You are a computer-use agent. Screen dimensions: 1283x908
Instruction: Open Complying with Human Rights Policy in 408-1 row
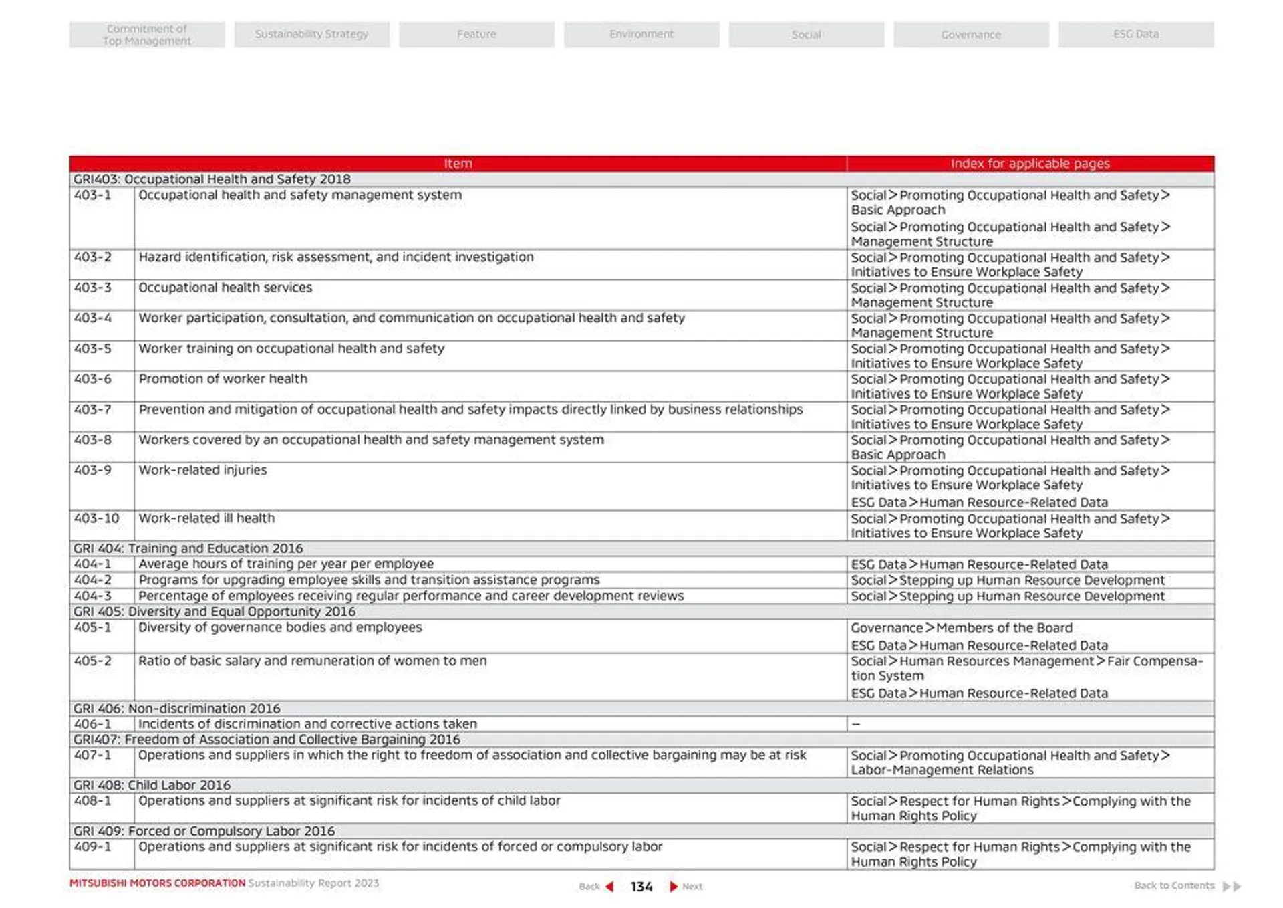1020,808
